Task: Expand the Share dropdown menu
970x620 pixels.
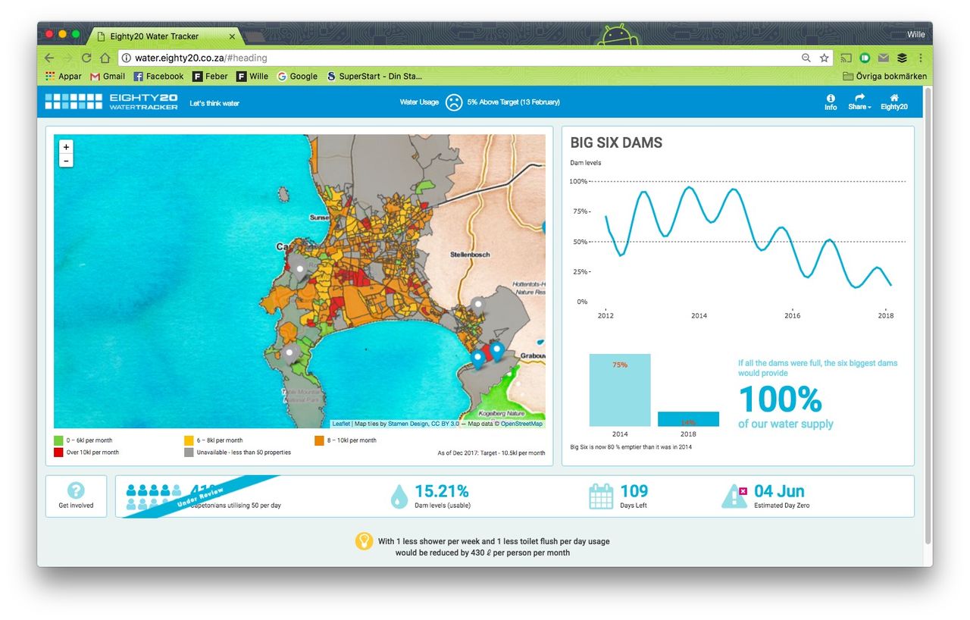Action: coord(859,102)
